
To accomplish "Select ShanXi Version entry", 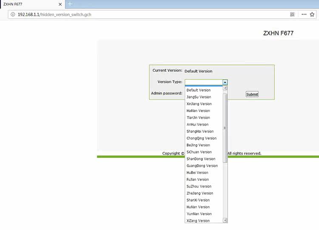I will pyautogui.click(x=204, y=200).
